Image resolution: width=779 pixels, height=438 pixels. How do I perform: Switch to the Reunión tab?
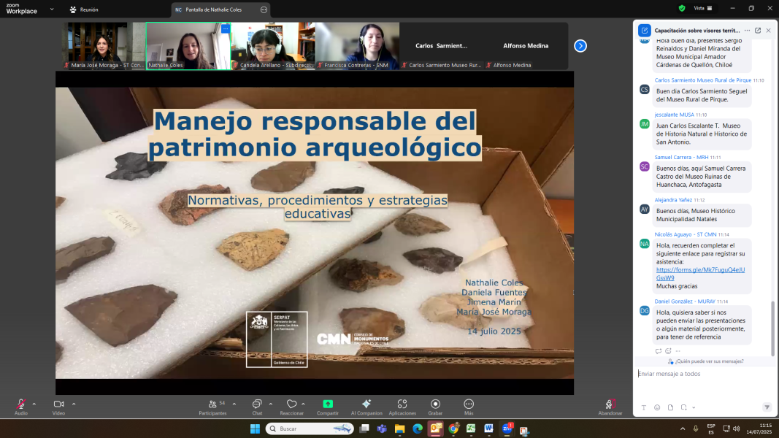84,9
